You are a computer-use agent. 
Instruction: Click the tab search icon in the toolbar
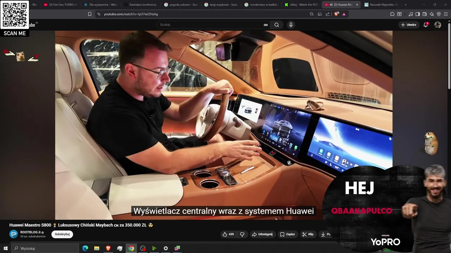point(399,14)
